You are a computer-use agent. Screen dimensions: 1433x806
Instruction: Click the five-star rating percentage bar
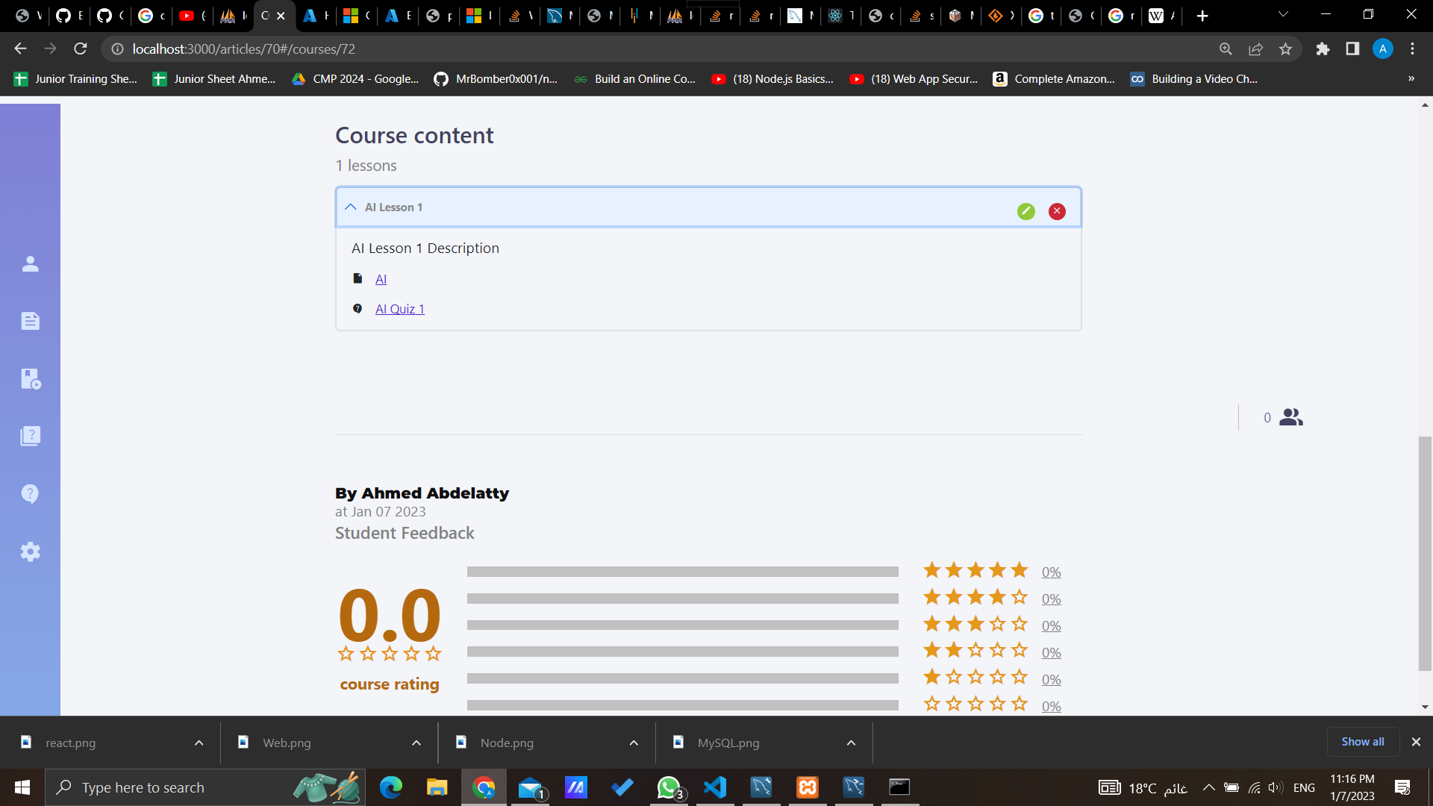tap(682, 572)
